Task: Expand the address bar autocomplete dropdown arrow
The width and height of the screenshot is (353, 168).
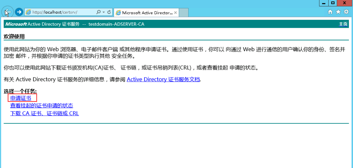Action: 104,12
